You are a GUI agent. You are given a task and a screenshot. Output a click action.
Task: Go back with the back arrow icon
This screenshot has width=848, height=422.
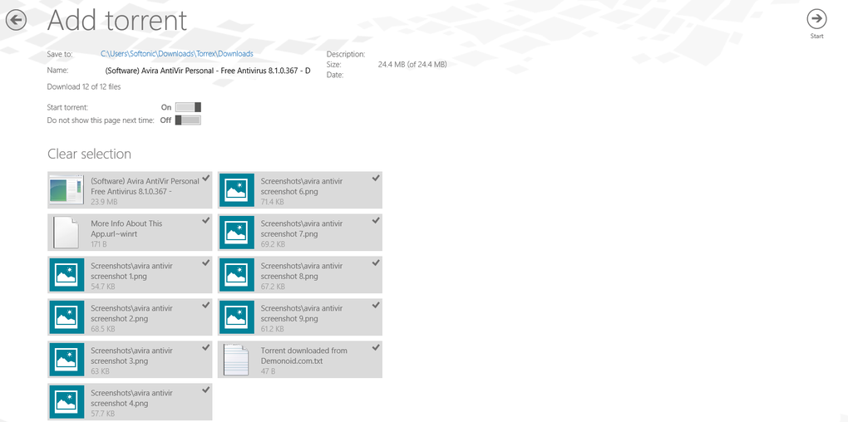click(x=17, y=21)
